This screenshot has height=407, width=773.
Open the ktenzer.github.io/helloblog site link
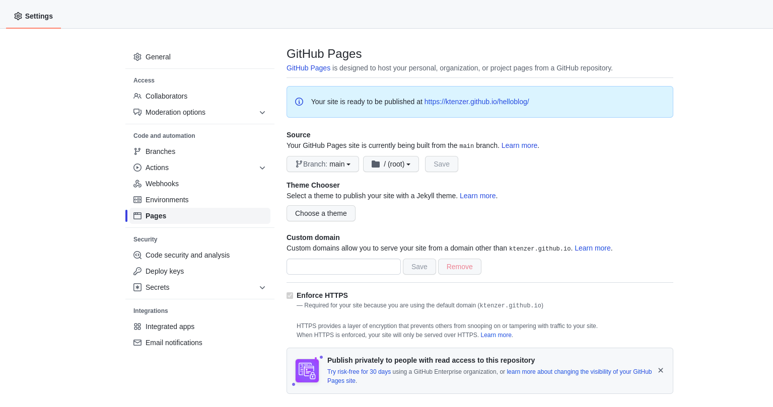476,102
